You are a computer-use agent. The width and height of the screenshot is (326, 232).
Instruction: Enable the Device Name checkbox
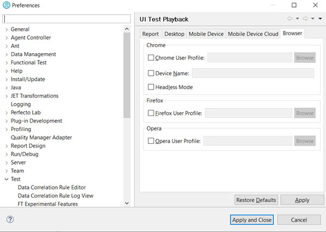151,73
